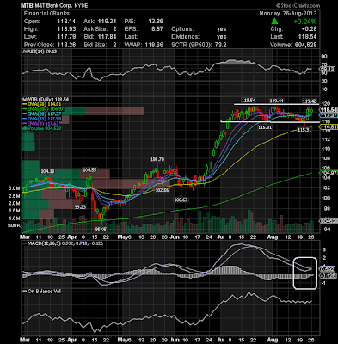Click the header Volume value 804,628
This screenshot has height=344, width=338.
click(305, 45)
